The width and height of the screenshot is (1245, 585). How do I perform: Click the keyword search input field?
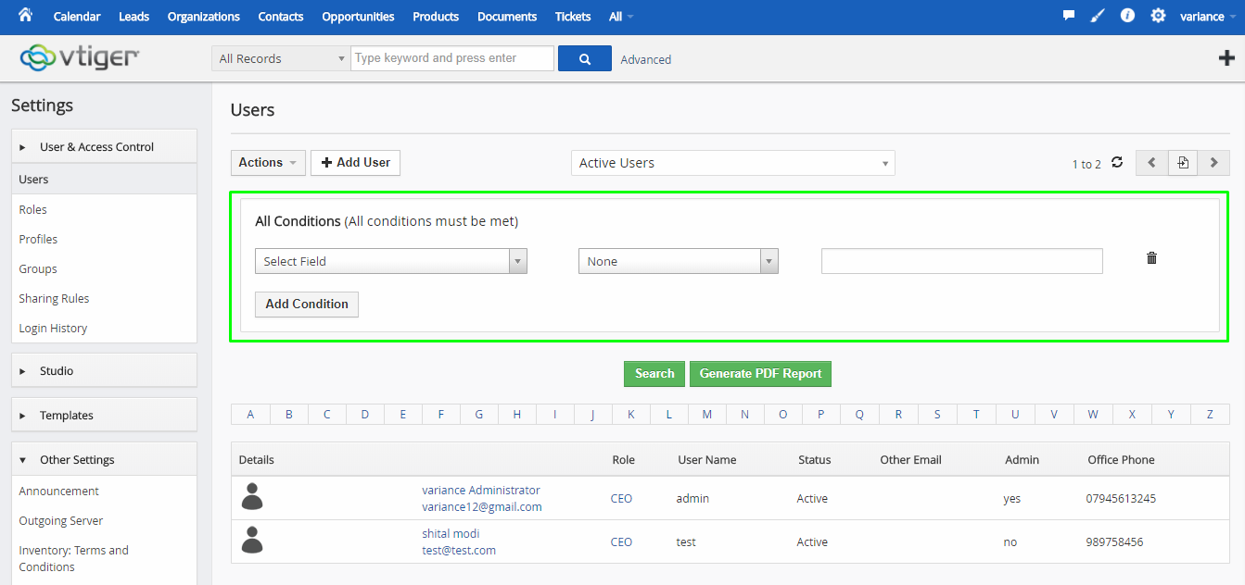[x=452, y=58]
